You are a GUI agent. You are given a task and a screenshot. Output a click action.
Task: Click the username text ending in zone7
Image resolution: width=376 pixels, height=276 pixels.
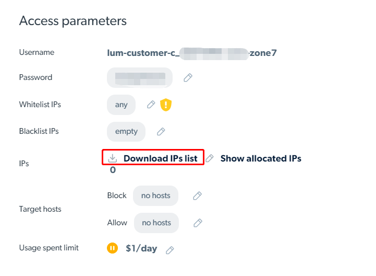(x=192, y=53)
